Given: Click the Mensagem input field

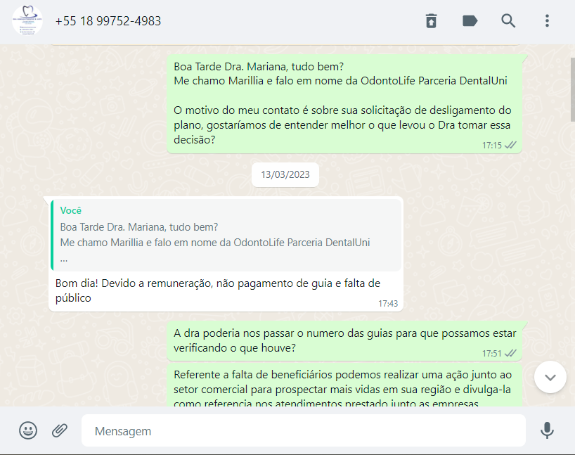Looking at the screenshot, I should 303,430.
